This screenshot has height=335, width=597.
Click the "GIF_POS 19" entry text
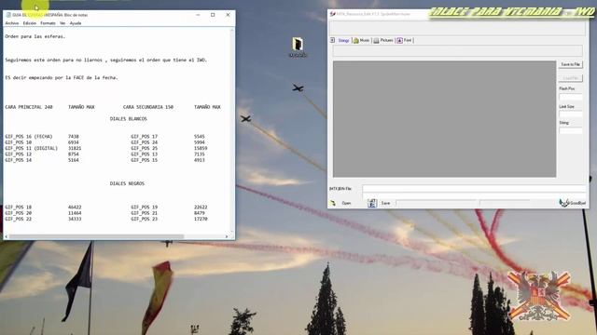tap(145, 208)
